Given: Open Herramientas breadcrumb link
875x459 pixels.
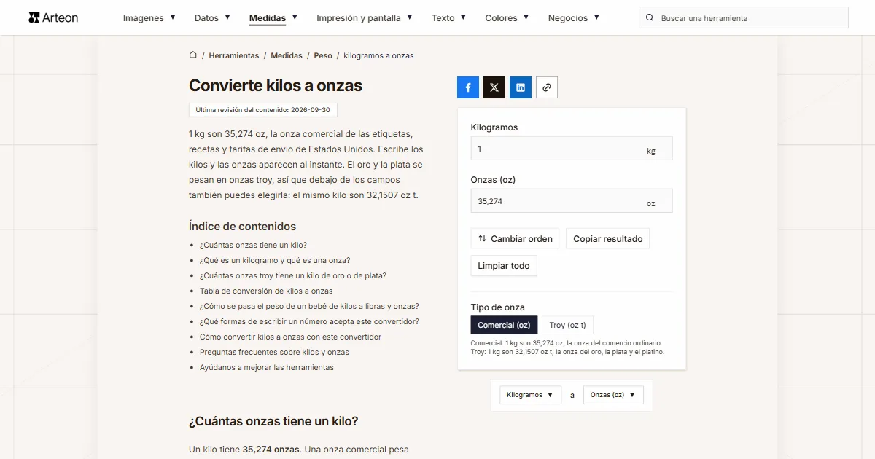Looking at the screenshot, I should [x=234, y=55].
